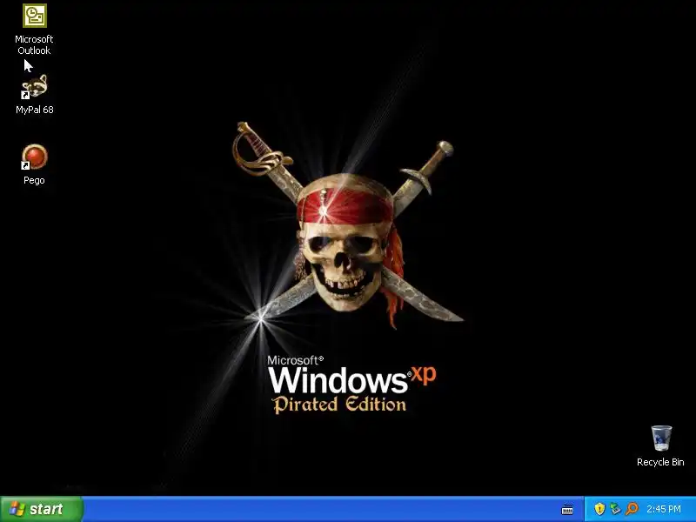Select the Pego red ball shortcut
This screenshot has height=522, width=696.
(x=34, y=157)
